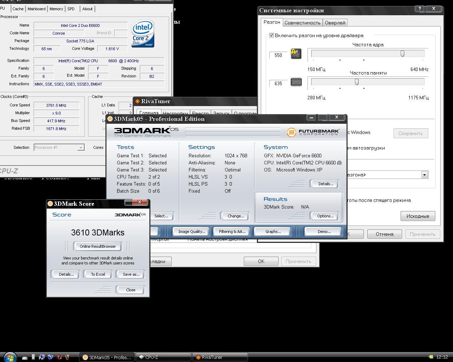Click OK in the RivaTuner dialog
The image size is (453, 362).
click(261, 261)
